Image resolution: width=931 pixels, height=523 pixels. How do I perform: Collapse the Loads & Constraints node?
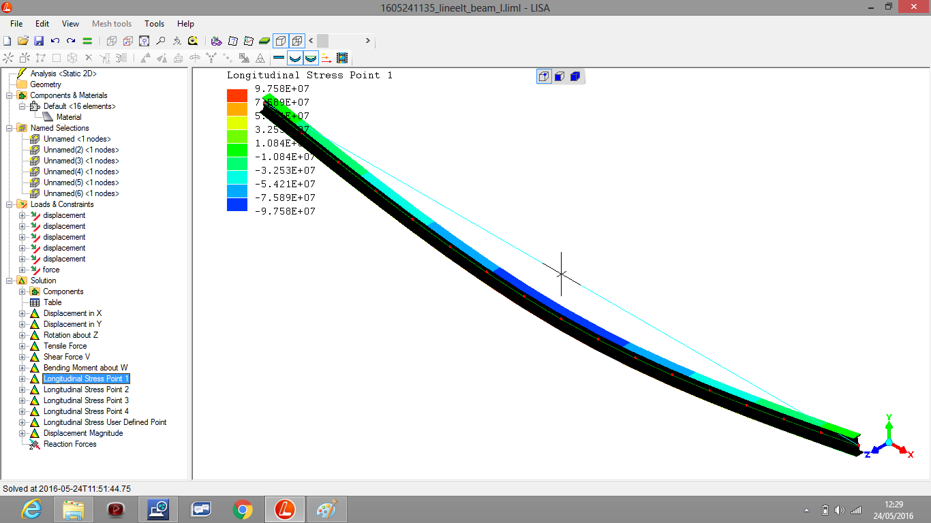coord(9,204)
